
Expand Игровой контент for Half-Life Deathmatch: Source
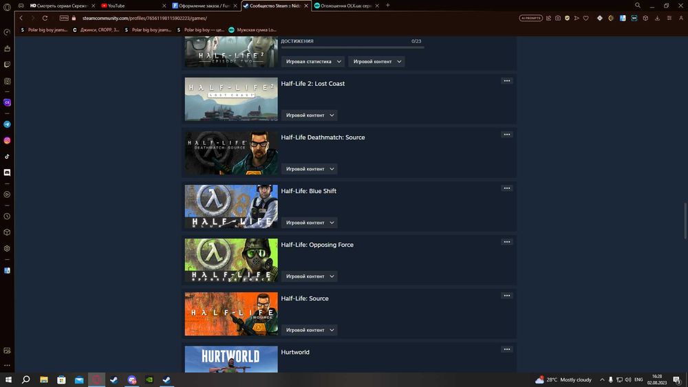point(310,168)
